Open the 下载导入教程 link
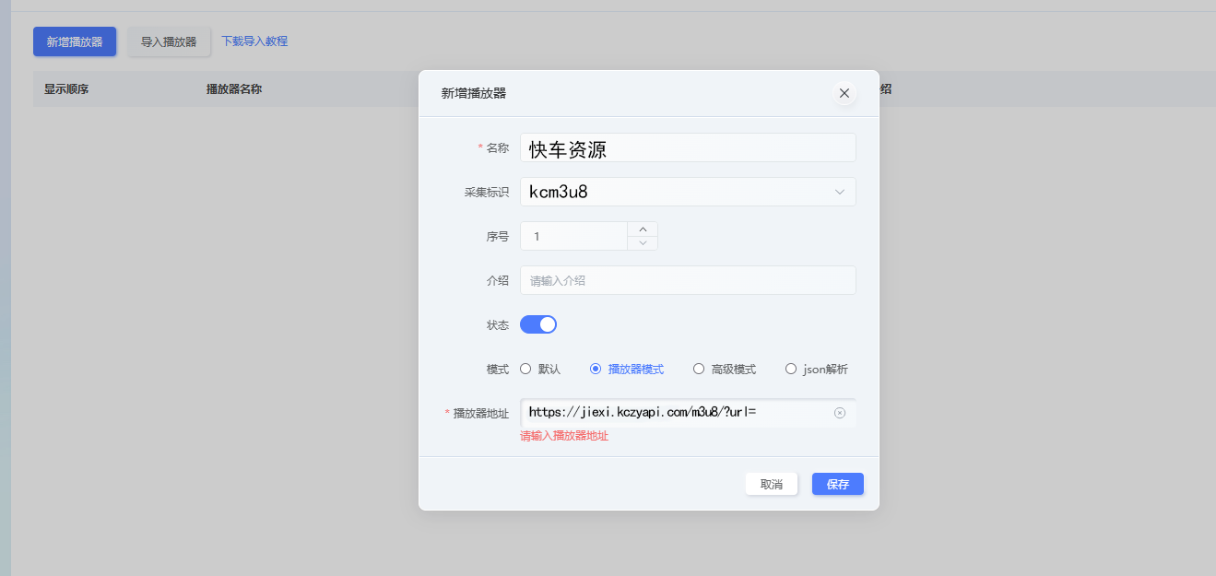Image resolution: width=1216 pixels, height=576 pixels. click(254, 41)
